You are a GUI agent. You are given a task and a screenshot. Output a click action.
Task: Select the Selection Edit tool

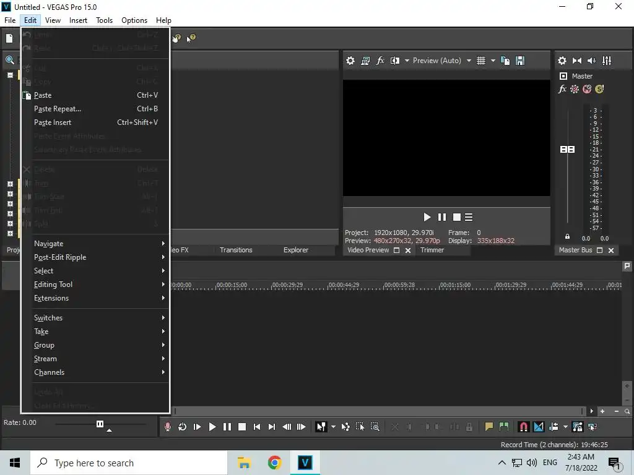pos(360,427)
